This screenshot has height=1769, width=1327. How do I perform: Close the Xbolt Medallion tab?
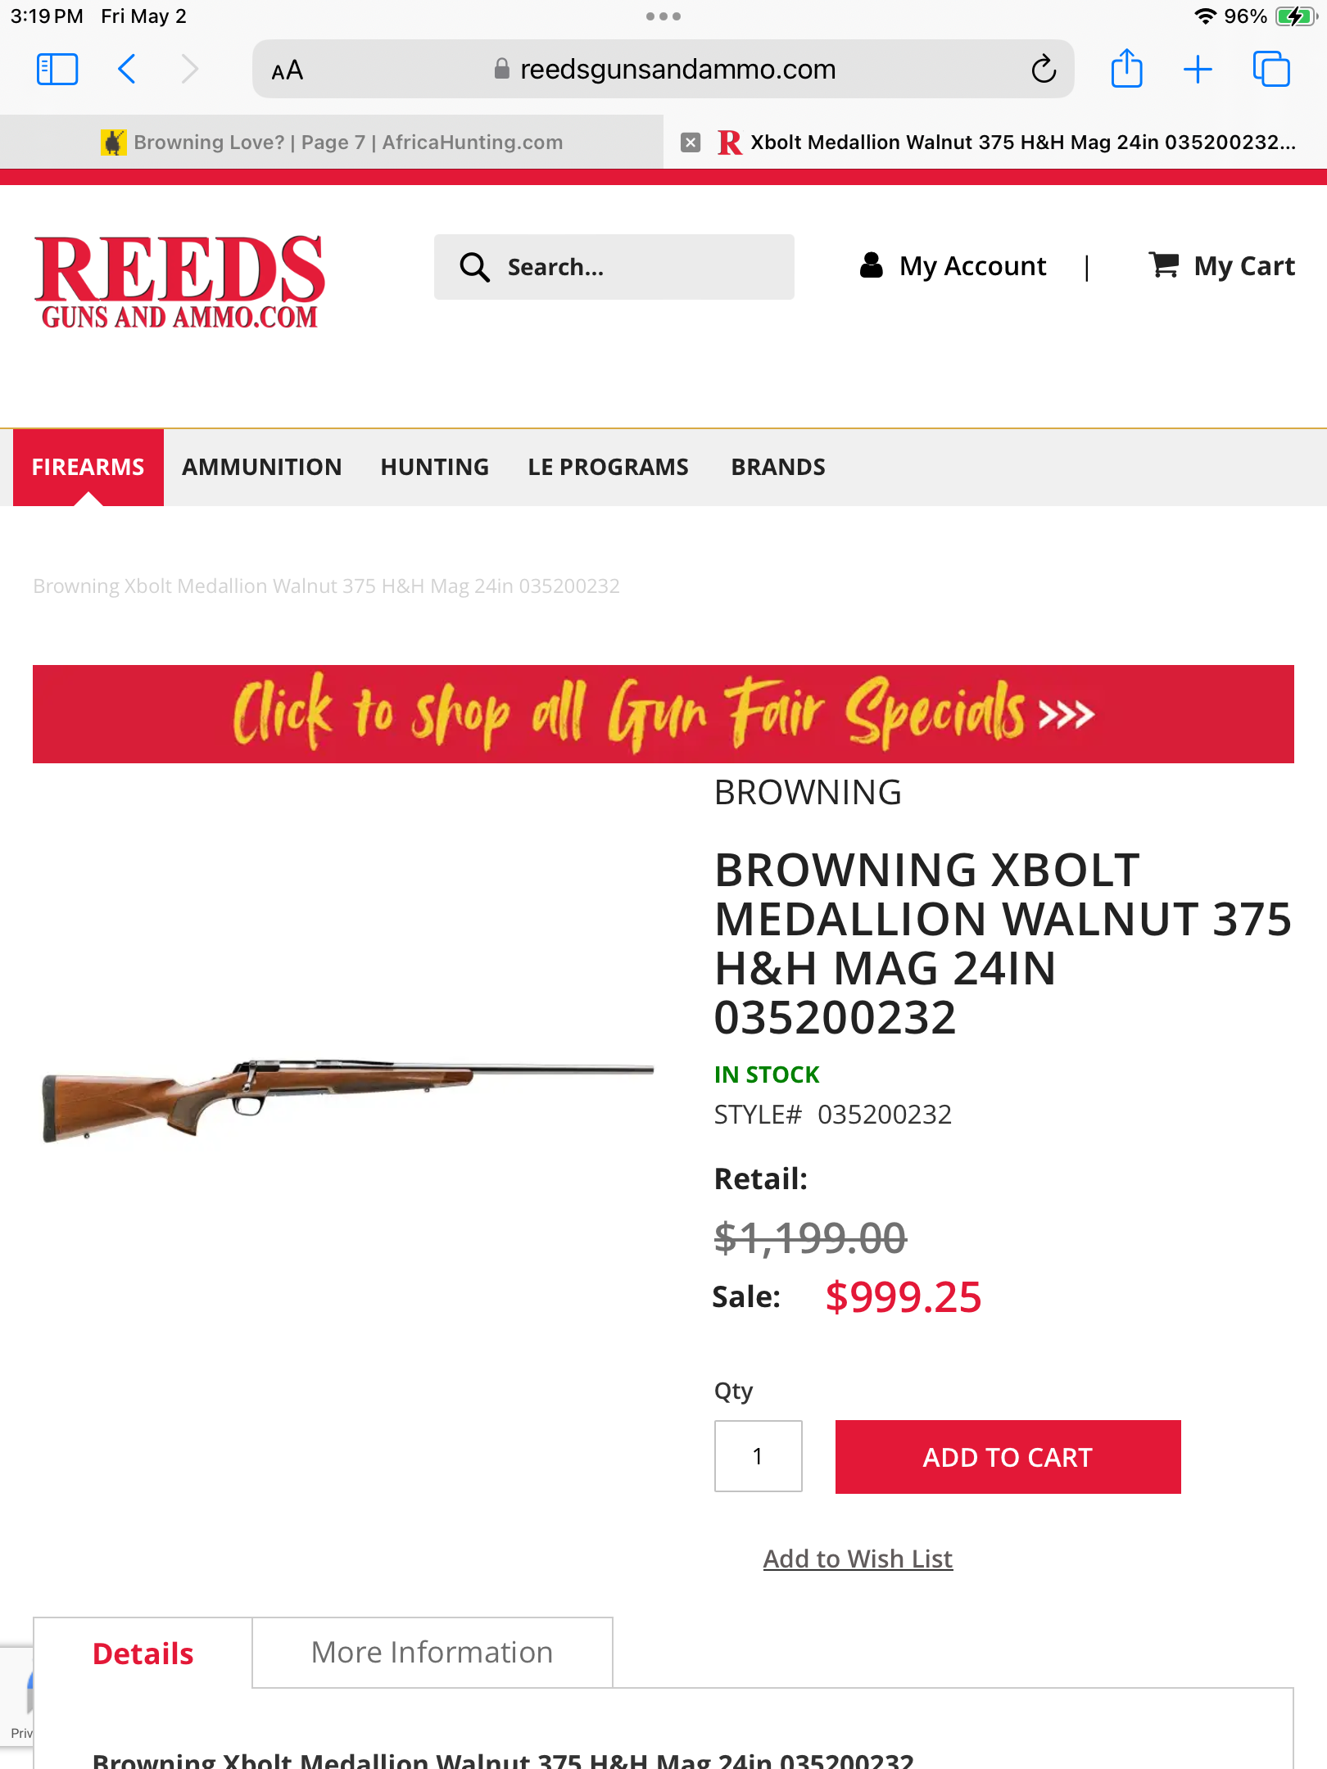691,143
